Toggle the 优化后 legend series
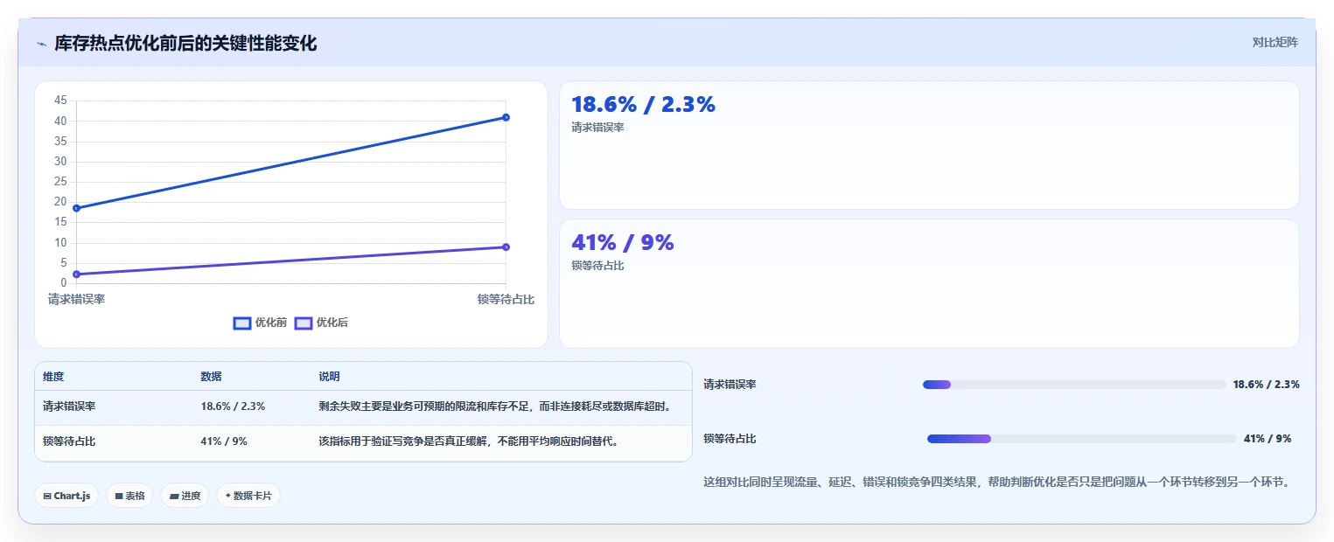Screen dimensions: 1334x542 [321, 323]
